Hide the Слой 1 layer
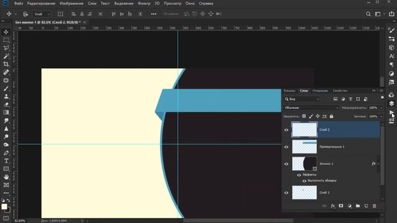Image resolution: width=397 pixels, height=223 pixels. 287,193
